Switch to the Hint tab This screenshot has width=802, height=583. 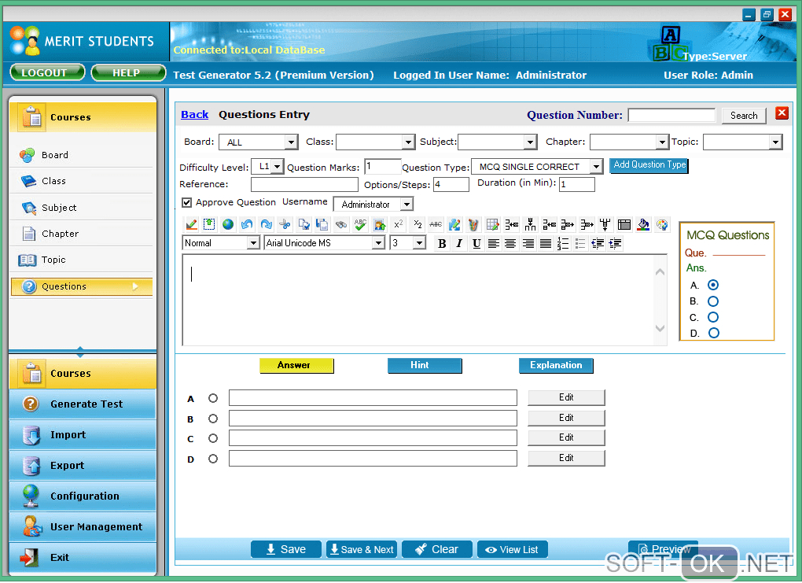(x=425, y=366)
